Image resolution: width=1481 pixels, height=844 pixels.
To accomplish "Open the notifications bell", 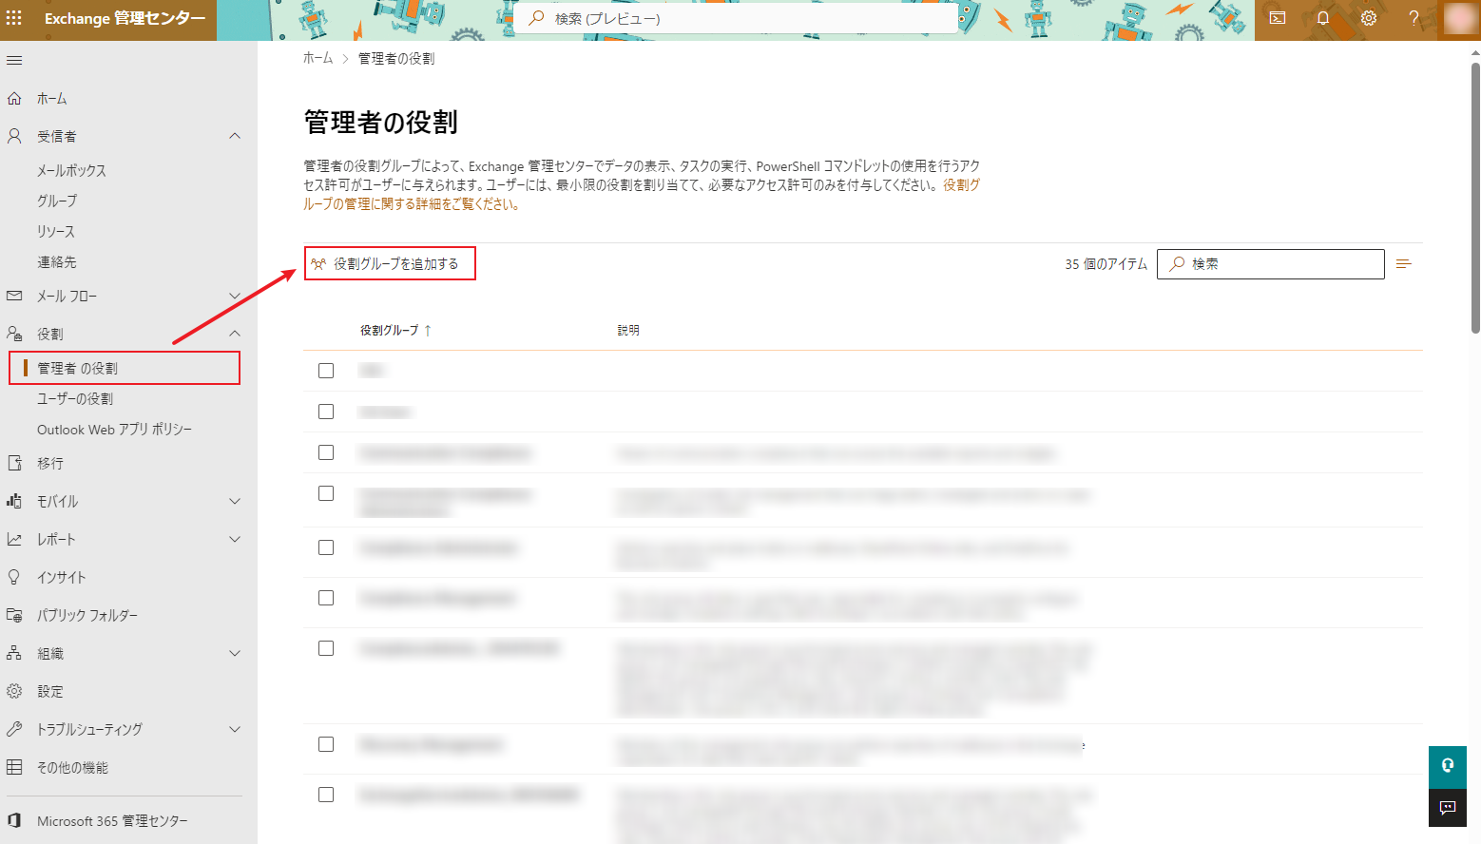I will pos(1323,18).
